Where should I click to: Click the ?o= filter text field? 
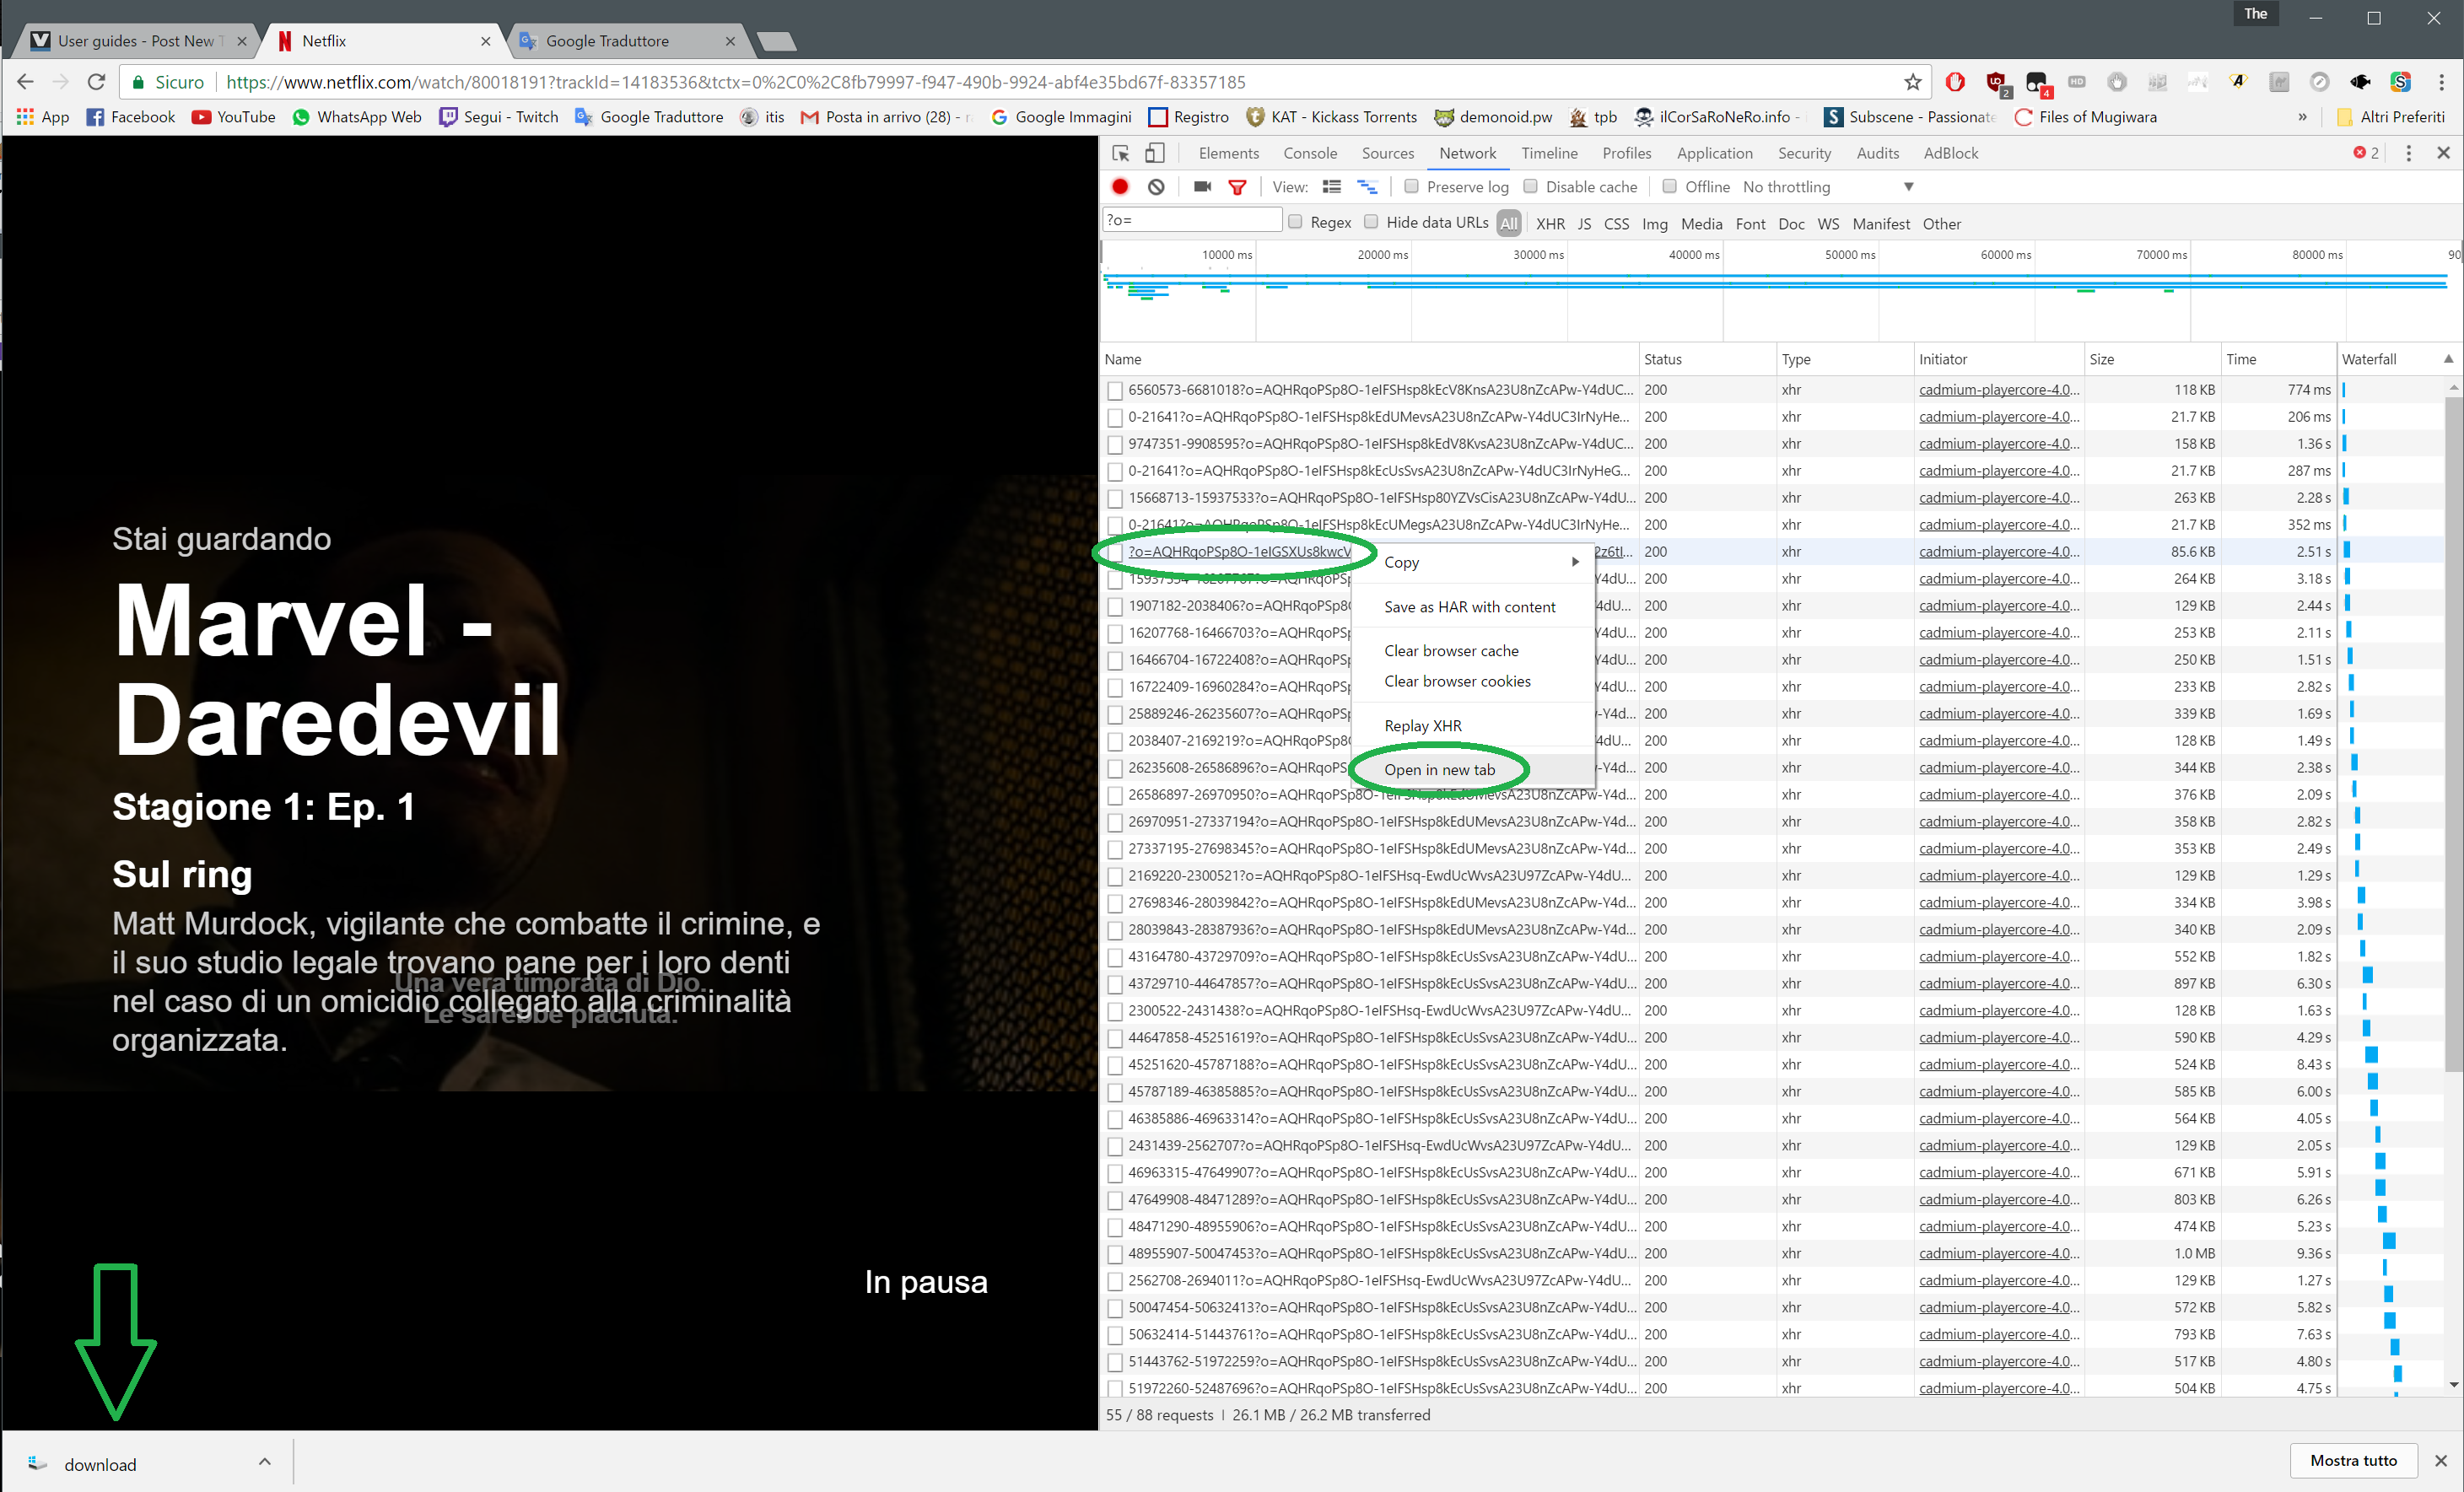pos(1192,220)
